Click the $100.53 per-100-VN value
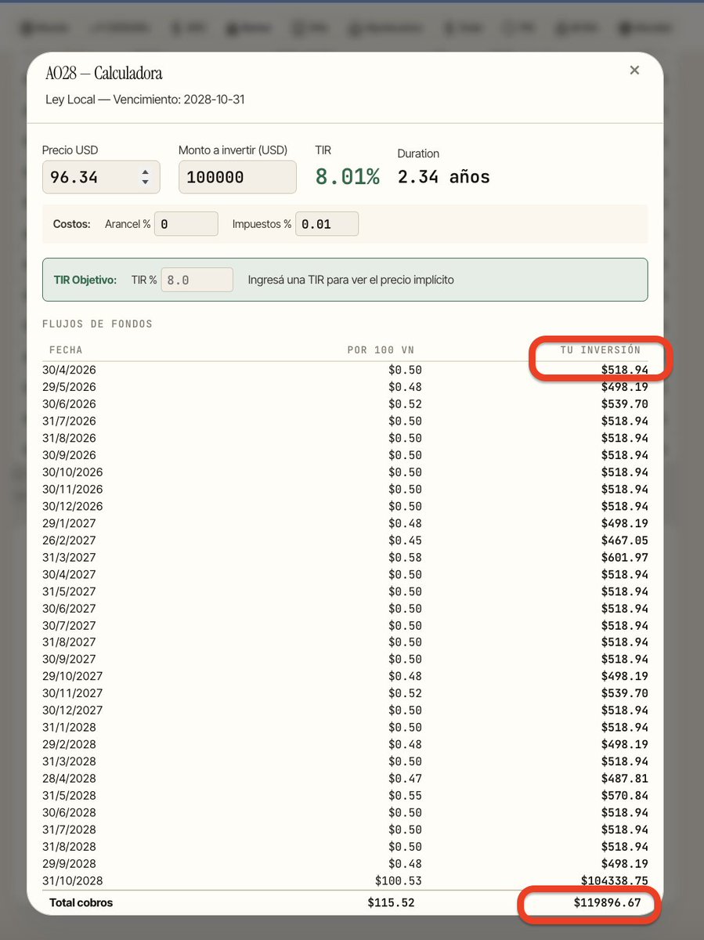Screen dimensions: 704x940 (x=399, y=881)
